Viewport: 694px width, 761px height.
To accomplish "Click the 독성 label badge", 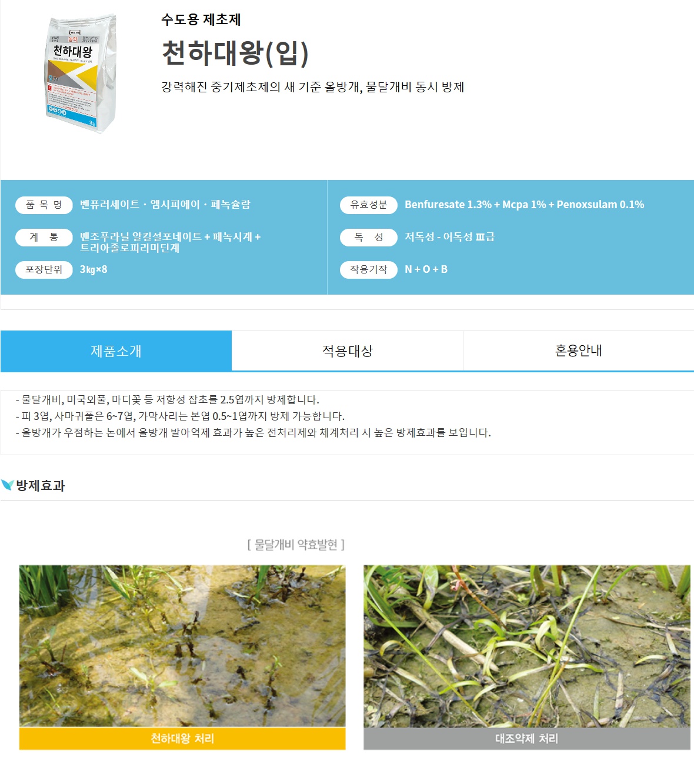I will pyautogui.click(x=369, y=237).
